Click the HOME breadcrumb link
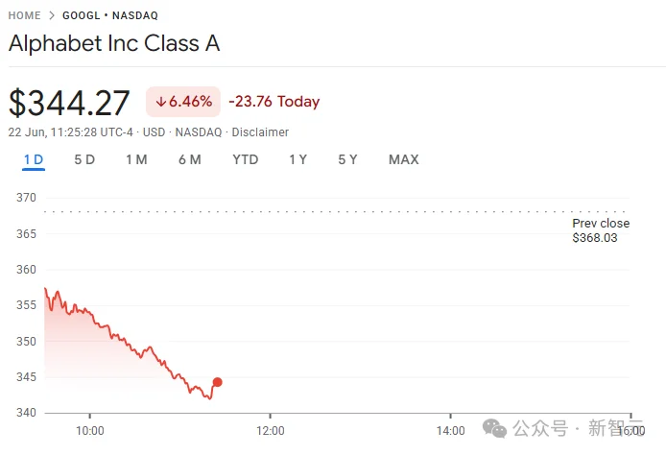Viewport: 666px width, 455px height. pos(25,15)
